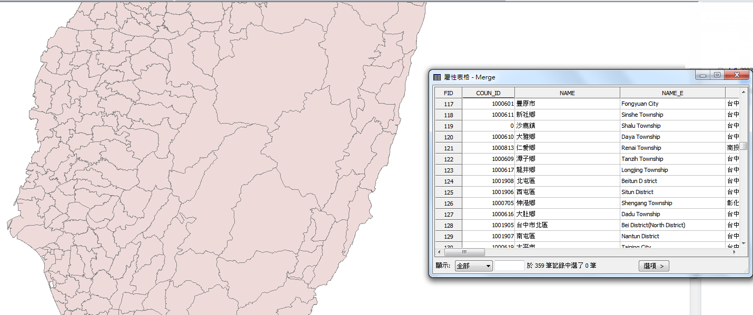Image resolution: width=753 pixels, height=315 pixels.
Task: Click the record count input field
Action: 509,266
